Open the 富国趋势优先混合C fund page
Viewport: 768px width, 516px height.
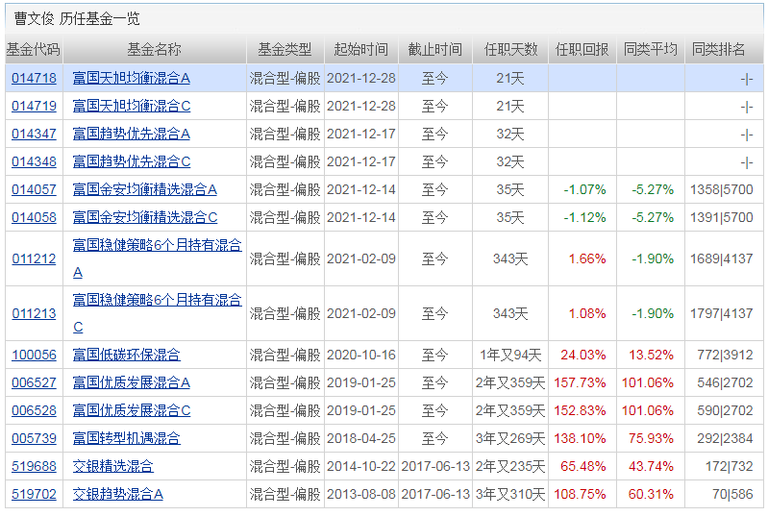coord(132,162)
